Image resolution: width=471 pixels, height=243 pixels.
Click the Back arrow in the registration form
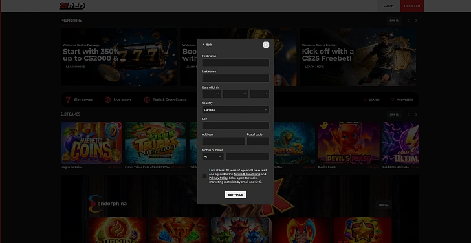click(204, 45)
